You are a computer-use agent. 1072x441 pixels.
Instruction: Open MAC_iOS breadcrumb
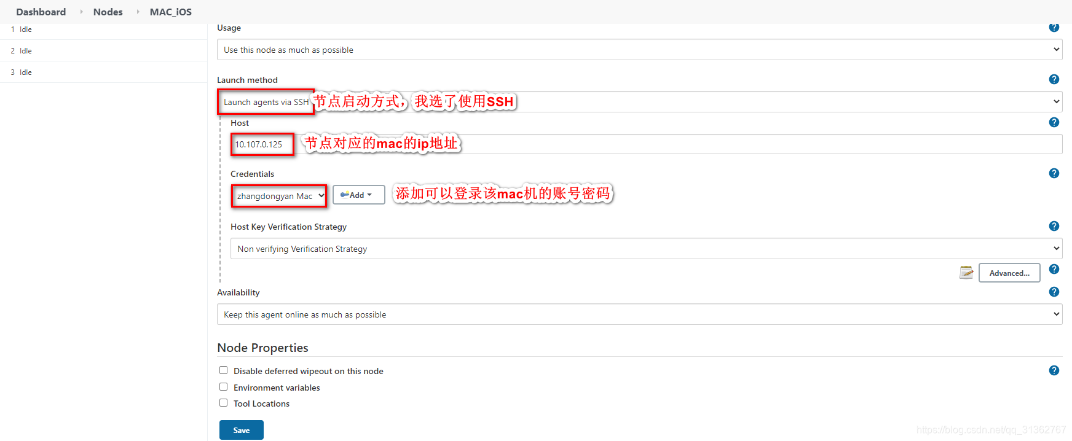coord(170,12)
